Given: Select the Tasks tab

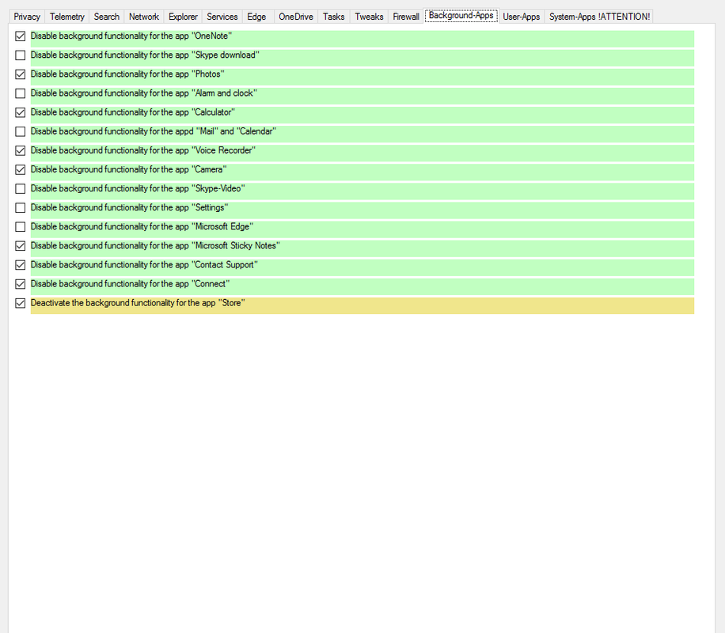Looking at the screenshot, I should 334,17.
